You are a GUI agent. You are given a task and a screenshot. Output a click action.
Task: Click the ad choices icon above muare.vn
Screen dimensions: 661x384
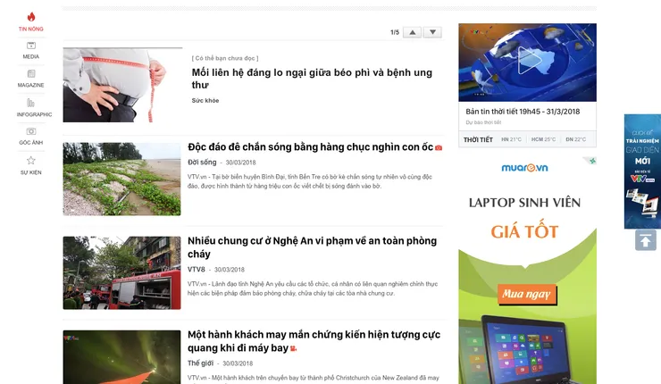(x=592, y=161)
